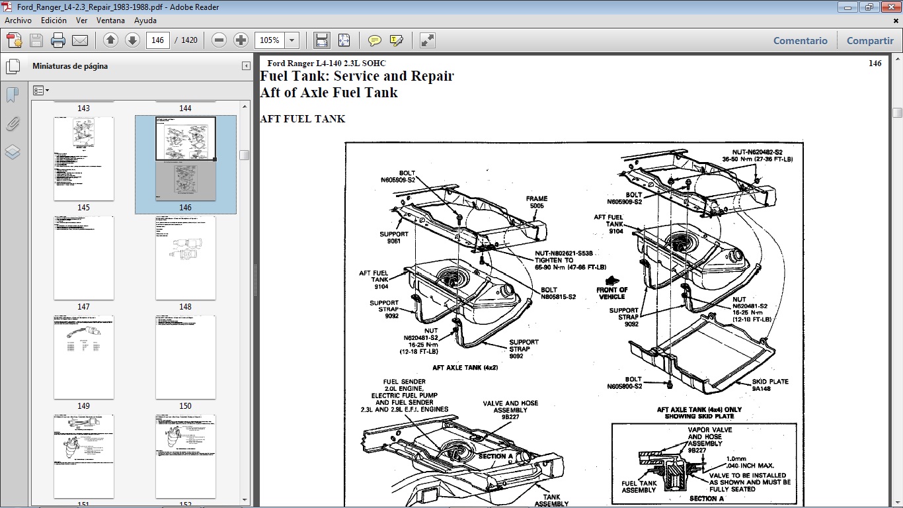Viewport: 903px width, 508px height.
Task: Open the zoom percentage dropdown arrow
Action: click(292, 40)
